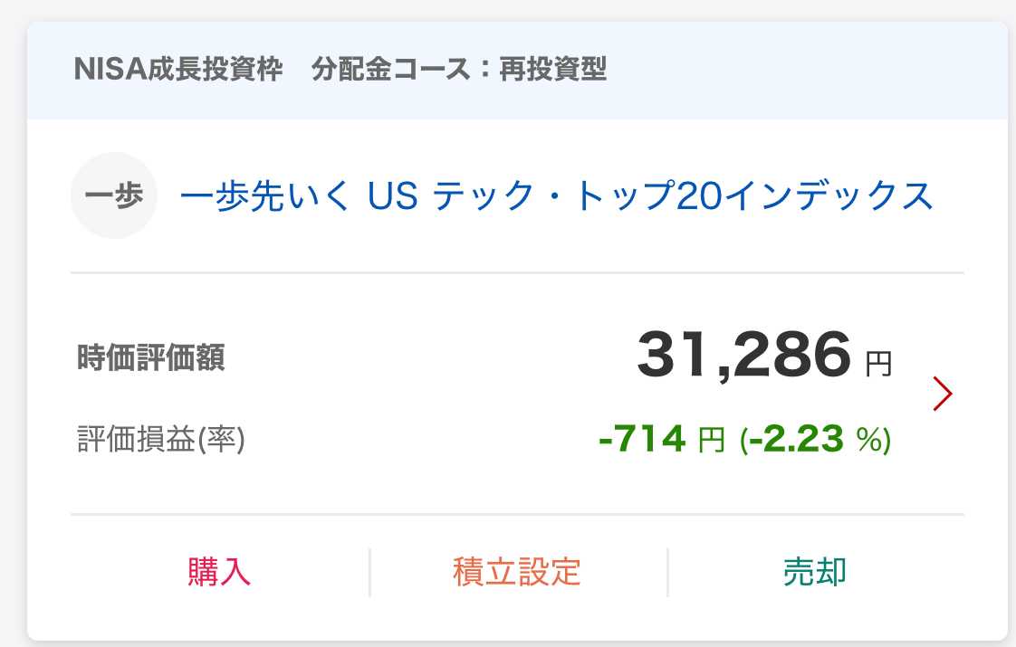Click the horizontal line above 購入 row
The width and height of the screenshot is (1016, 647).
517,514
